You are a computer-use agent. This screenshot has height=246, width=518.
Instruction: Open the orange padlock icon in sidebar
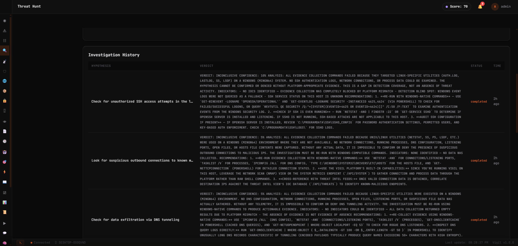[x=5, y=101]
